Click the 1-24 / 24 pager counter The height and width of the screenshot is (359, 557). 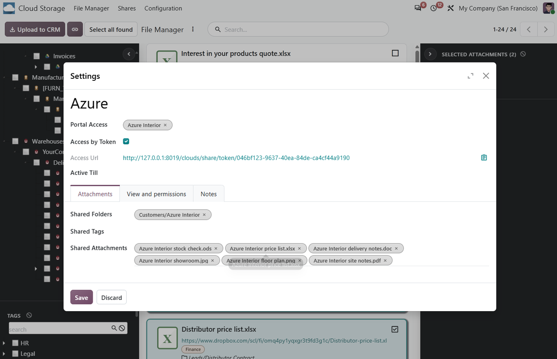(504, 30)
